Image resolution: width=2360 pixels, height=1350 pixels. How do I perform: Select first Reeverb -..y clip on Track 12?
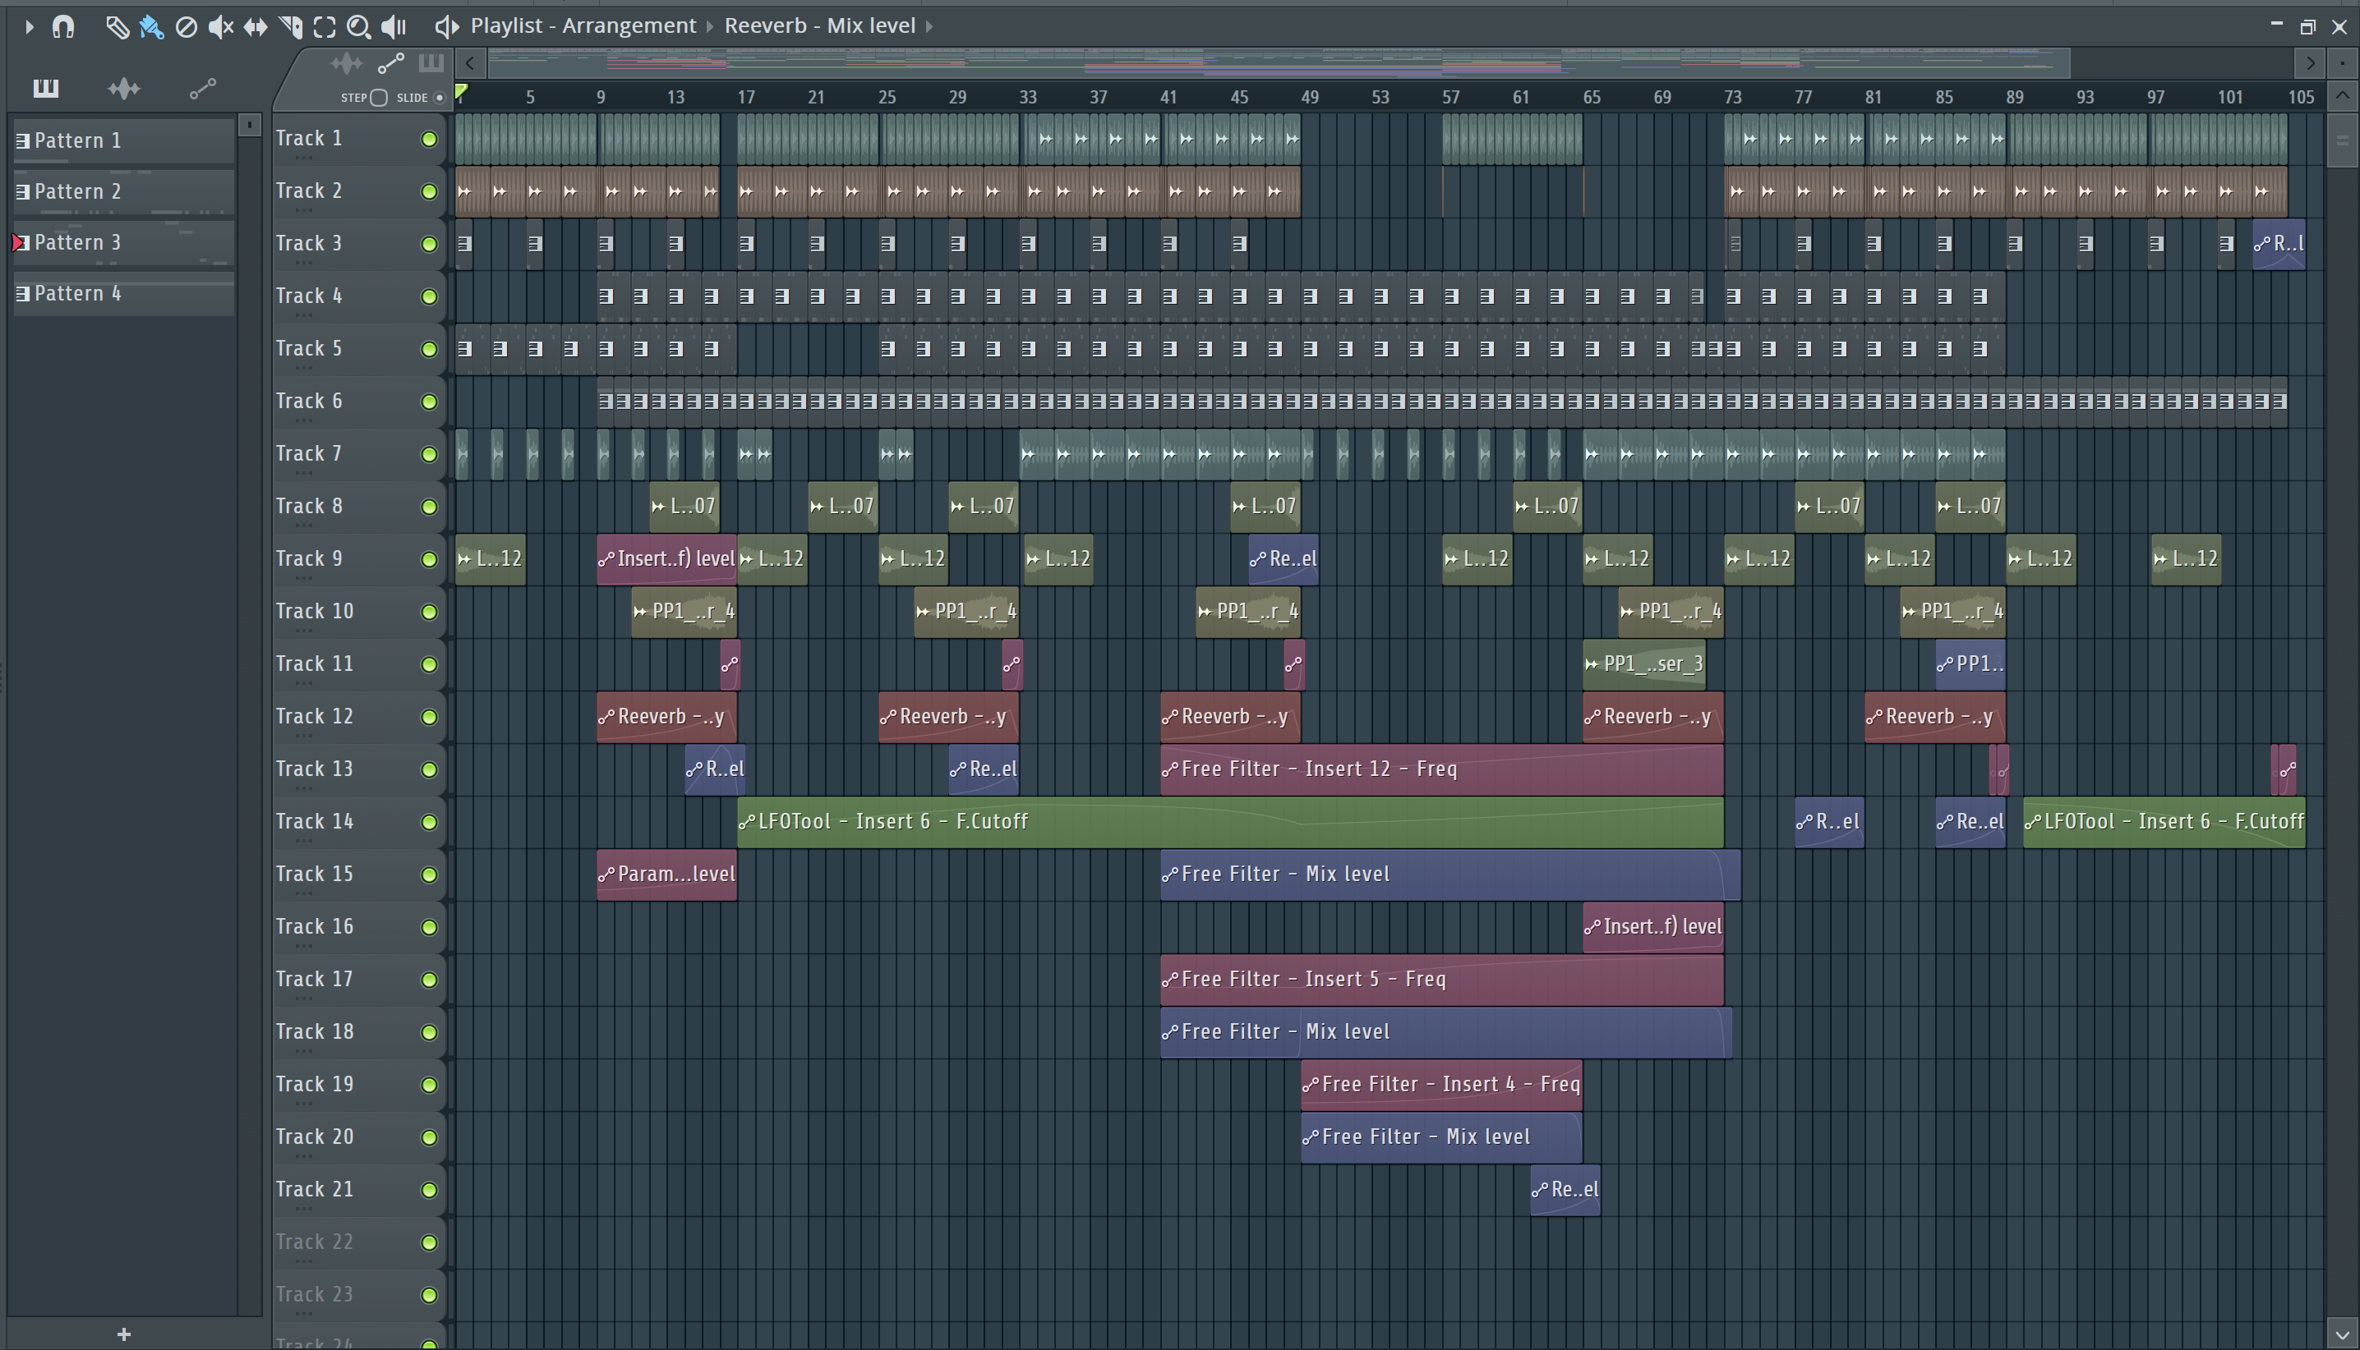click(x=667, y=717)
